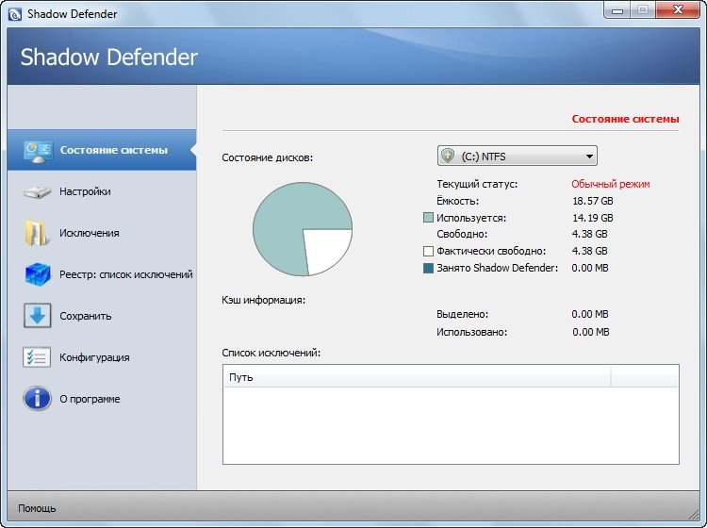707x528 pixels.
Task: Click the shield icon in drive selector
Action: tap(448, 156)
